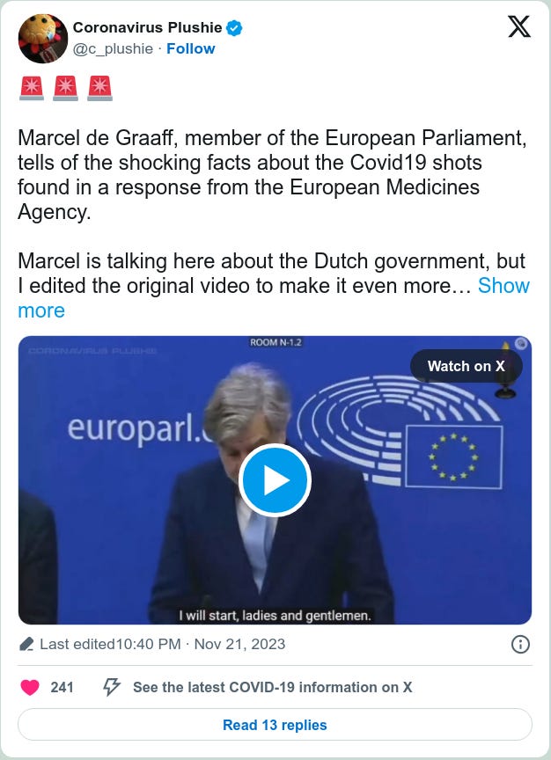The width and height of the screenshot is (551, 760).
Task: Follow the @c_plushie account
Action: [x=191, y=48]
